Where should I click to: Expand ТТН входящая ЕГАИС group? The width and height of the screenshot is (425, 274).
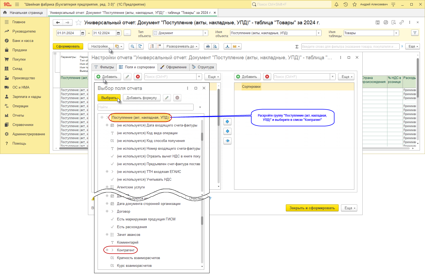click(107, 172)
